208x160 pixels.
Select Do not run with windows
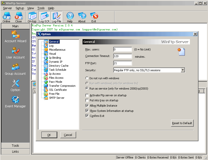point(87,78)
